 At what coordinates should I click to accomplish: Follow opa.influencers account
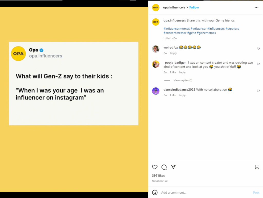194,7
